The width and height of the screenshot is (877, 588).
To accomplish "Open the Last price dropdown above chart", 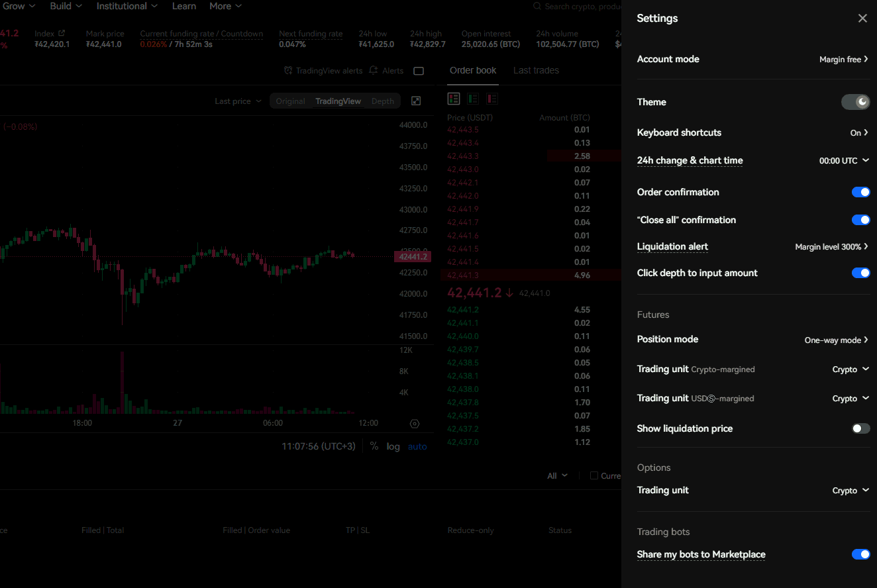I will click(238, 101).
